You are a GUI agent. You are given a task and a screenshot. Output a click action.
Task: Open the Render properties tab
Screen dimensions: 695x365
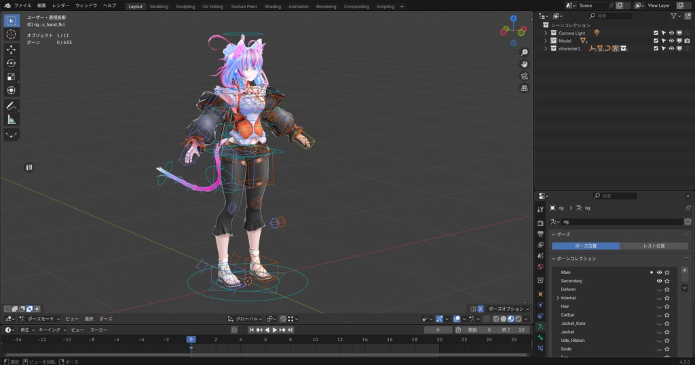(x=540, y=223)
